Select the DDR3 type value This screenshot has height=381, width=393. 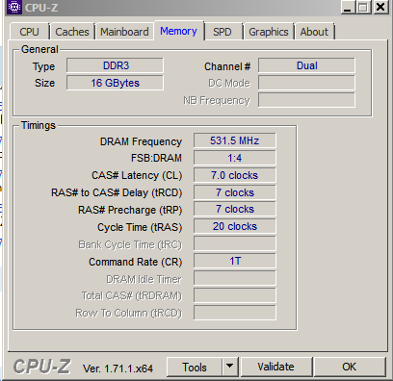click(115, 65)
